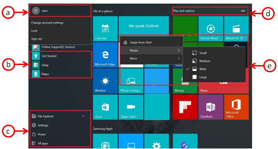Click the Power text label
This screenshot has height=149, width=278.
pyautogui.click(x=42, y=134)
